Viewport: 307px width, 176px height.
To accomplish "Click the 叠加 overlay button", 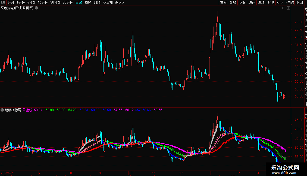I will click(x=233, y=2).
